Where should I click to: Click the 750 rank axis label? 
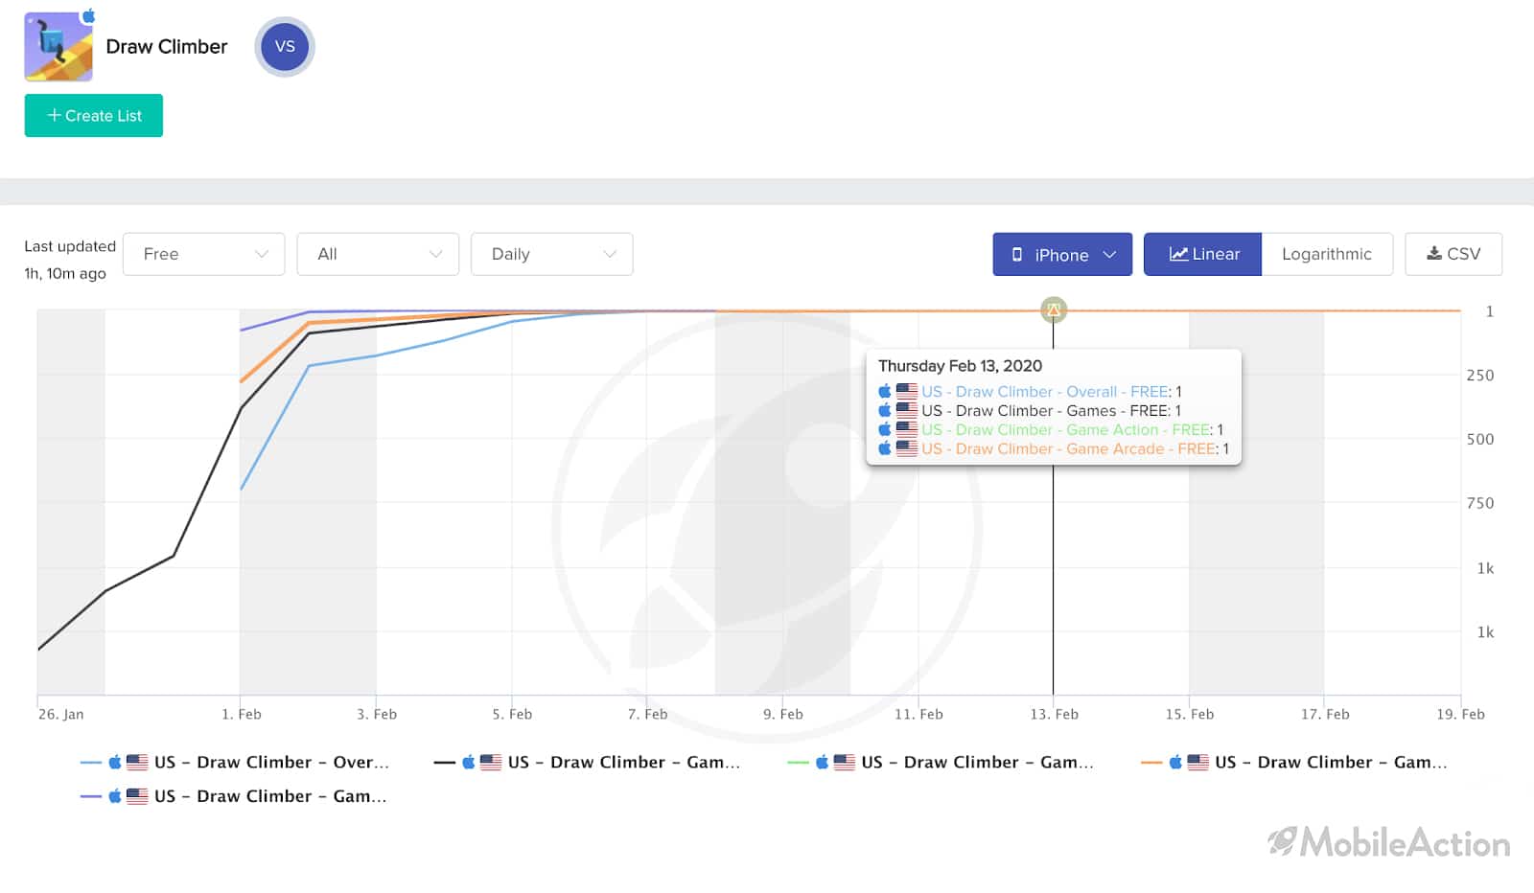click(1480, 503)
